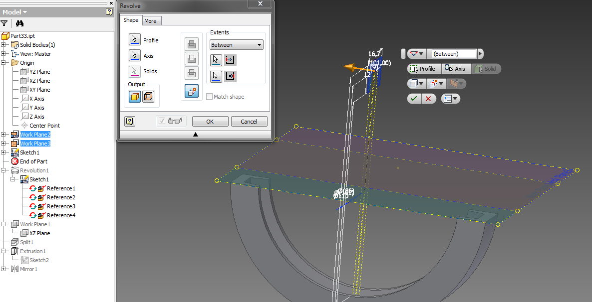Click the Profile button on the floating mini-toolbar
This screenshot has height=302, width=592.
pyautogui.click(x=424, y=68)
